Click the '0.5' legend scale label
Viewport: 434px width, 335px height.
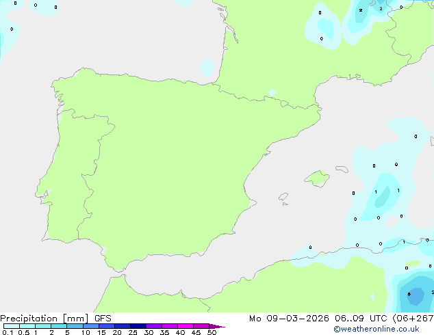(24, 332)
